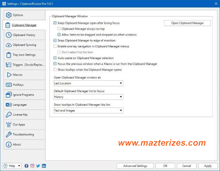This screenshot has height=171, width=220.
Task: Open the LinkedIn link icon
Action: click(x=44, y=166)
